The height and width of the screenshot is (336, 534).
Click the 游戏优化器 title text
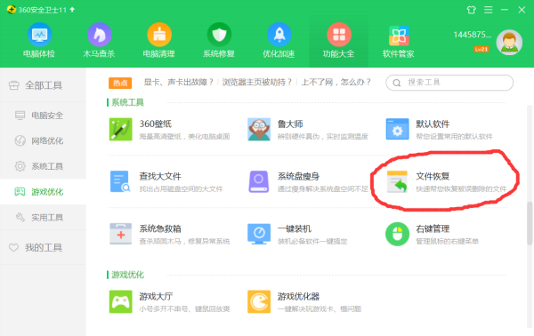pos(298,296)
